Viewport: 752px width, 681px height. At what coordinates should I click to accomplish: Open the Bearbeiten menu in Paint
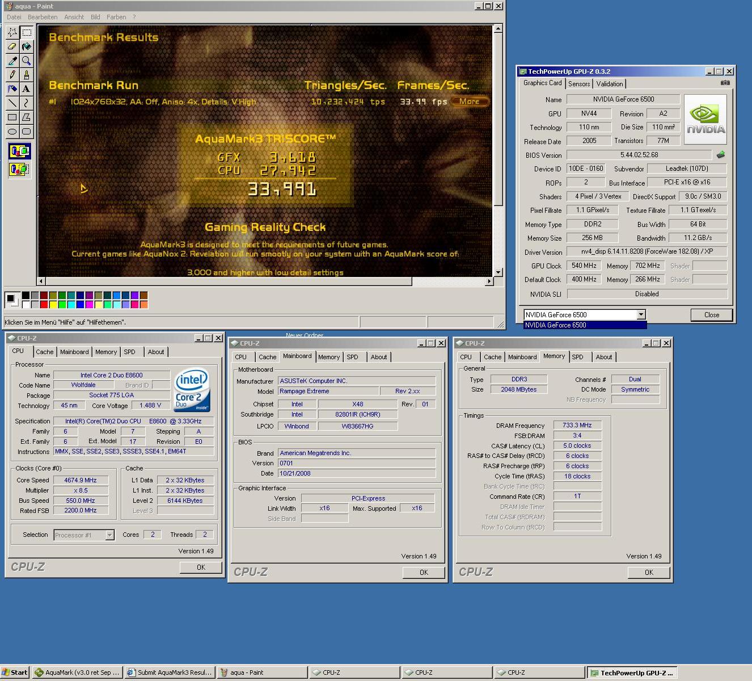43,17
